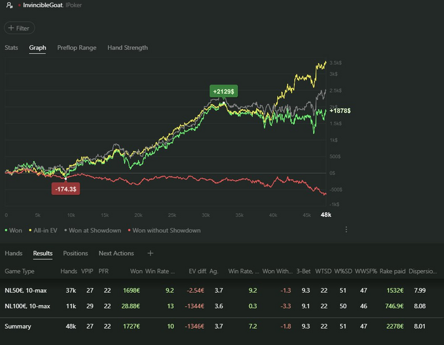The width and height of the screenshot is (444, 345).
Task: Switch to the Hands tab
Action: 13,254
